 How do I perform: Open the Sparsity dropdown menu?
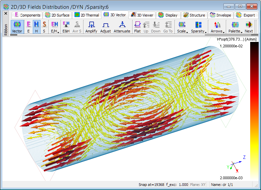[x=198, y=27]
